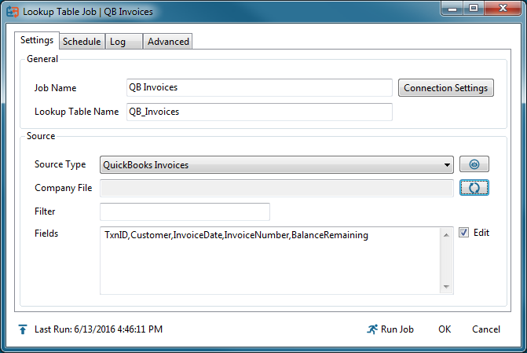
Task: Open Connection Settings
Action: coord(445,88)
